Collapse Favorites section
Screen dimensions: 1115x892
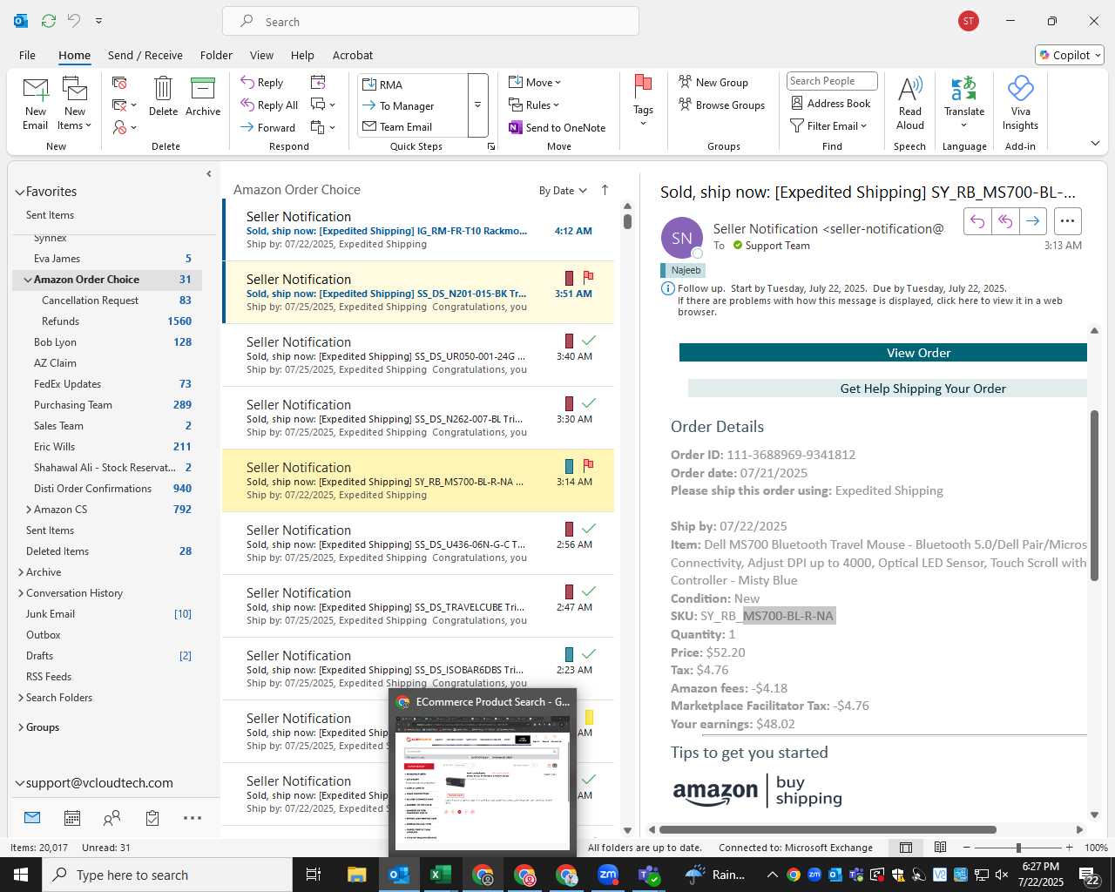coord(19,192)
